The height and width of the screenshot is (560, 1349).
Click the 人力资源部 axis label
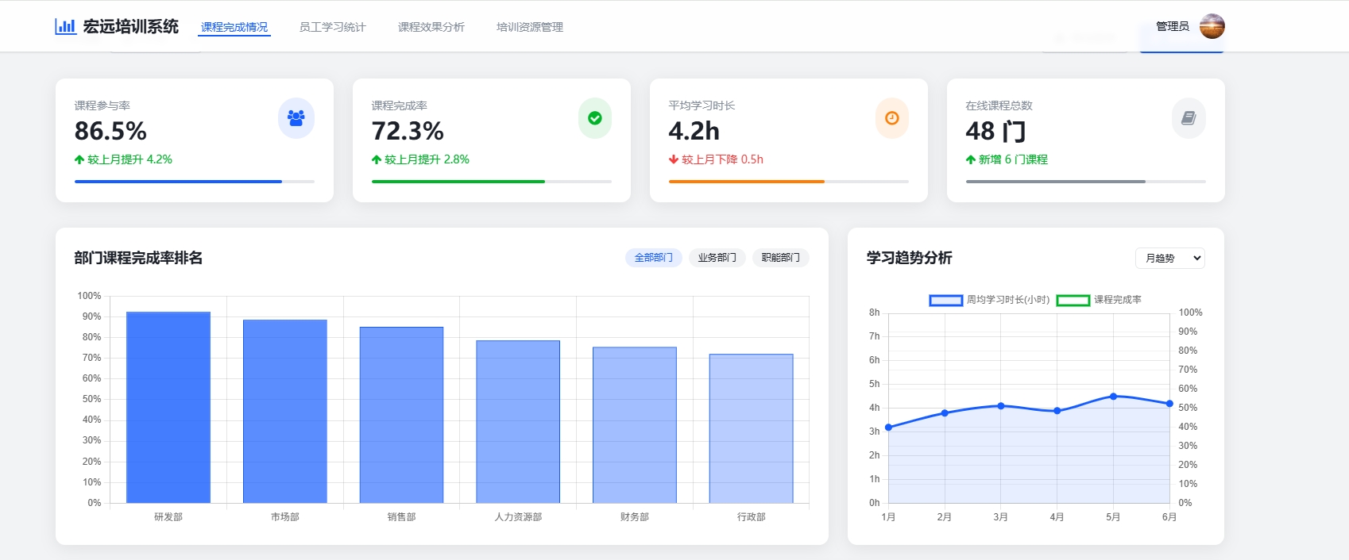point(518,516)
